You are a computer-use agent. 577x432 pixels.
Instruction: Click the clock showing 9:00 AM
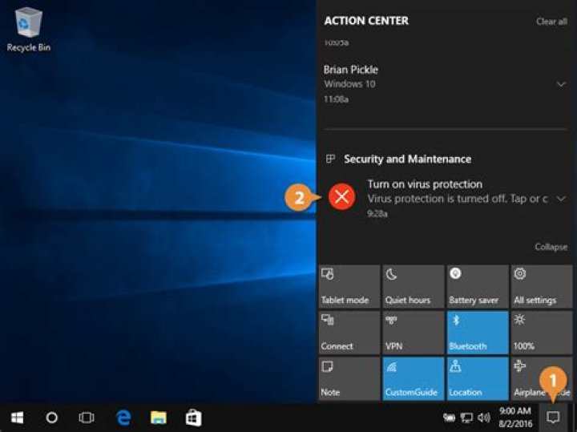[x=515, y=410]
